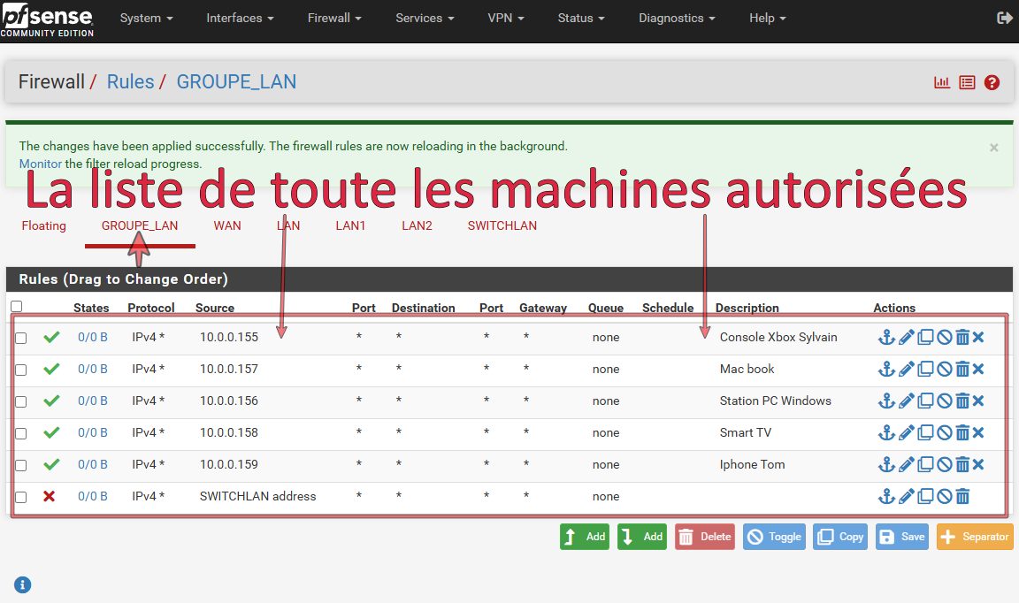Click the anchor icon for Console Xbox Sylvain rule
The width and height of the screenshot is (1019, 603).
(x=886, y=337)
